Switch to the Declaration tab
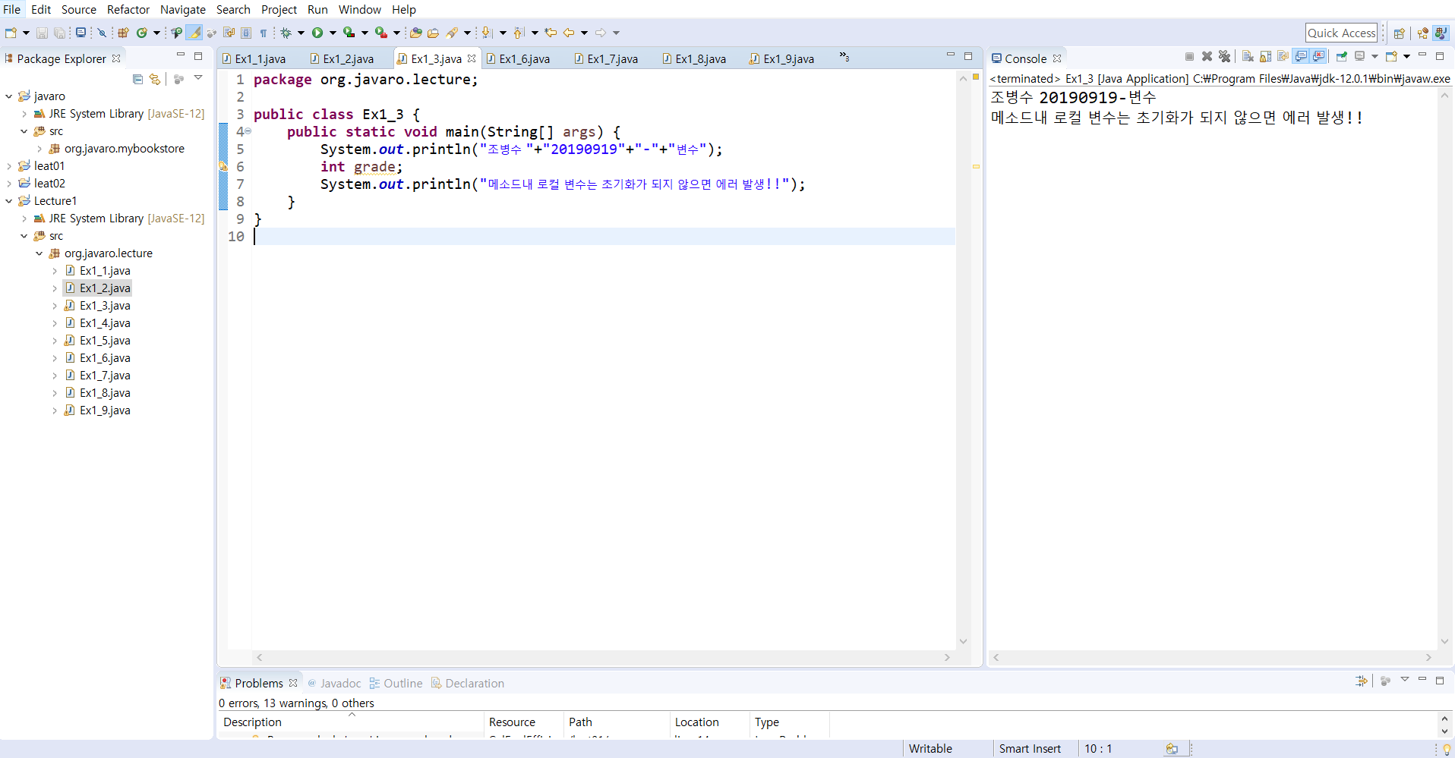This screenshot has width=1455, height=758. tap(468, 684)
